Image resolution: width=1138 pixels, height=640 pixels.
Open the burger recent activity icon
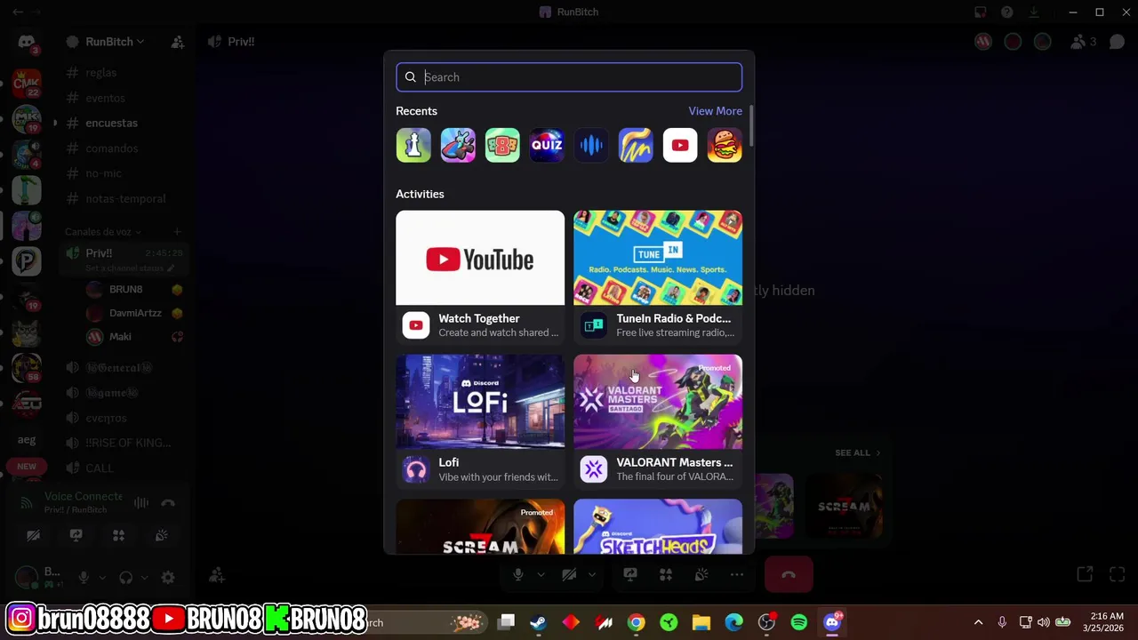point(725,145)
